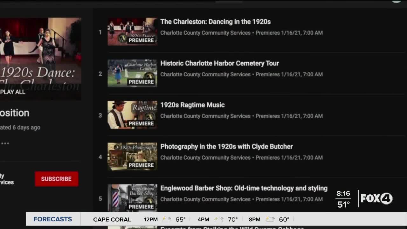The image size is (407, 229).
Task: Click Premieres 1/16/21 text of Cemetery Tour video
Action: 289,74
